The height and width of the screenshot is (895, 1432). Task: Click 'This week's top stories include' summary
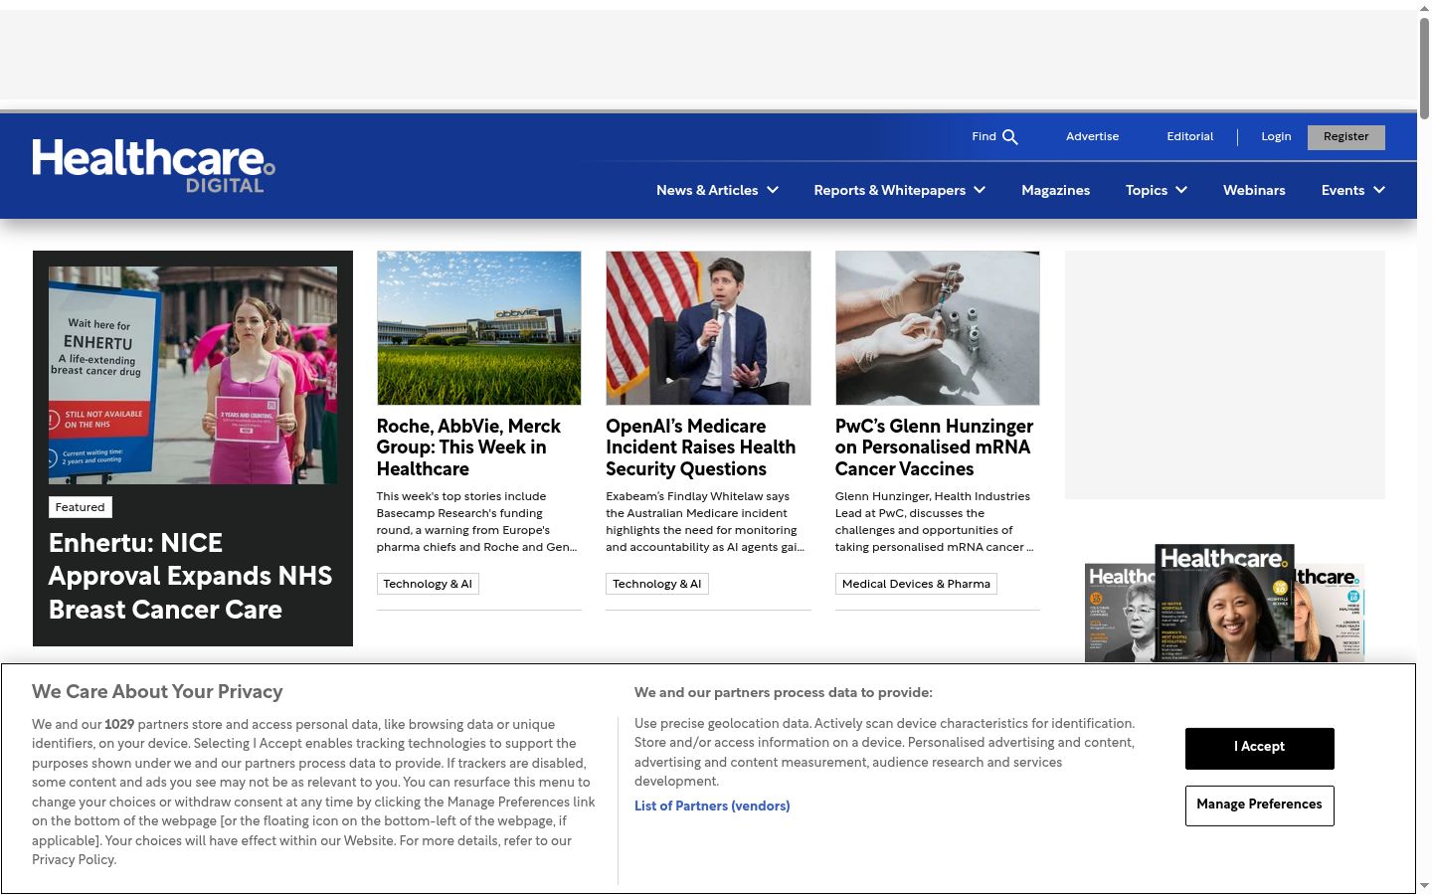pos(477,522)
